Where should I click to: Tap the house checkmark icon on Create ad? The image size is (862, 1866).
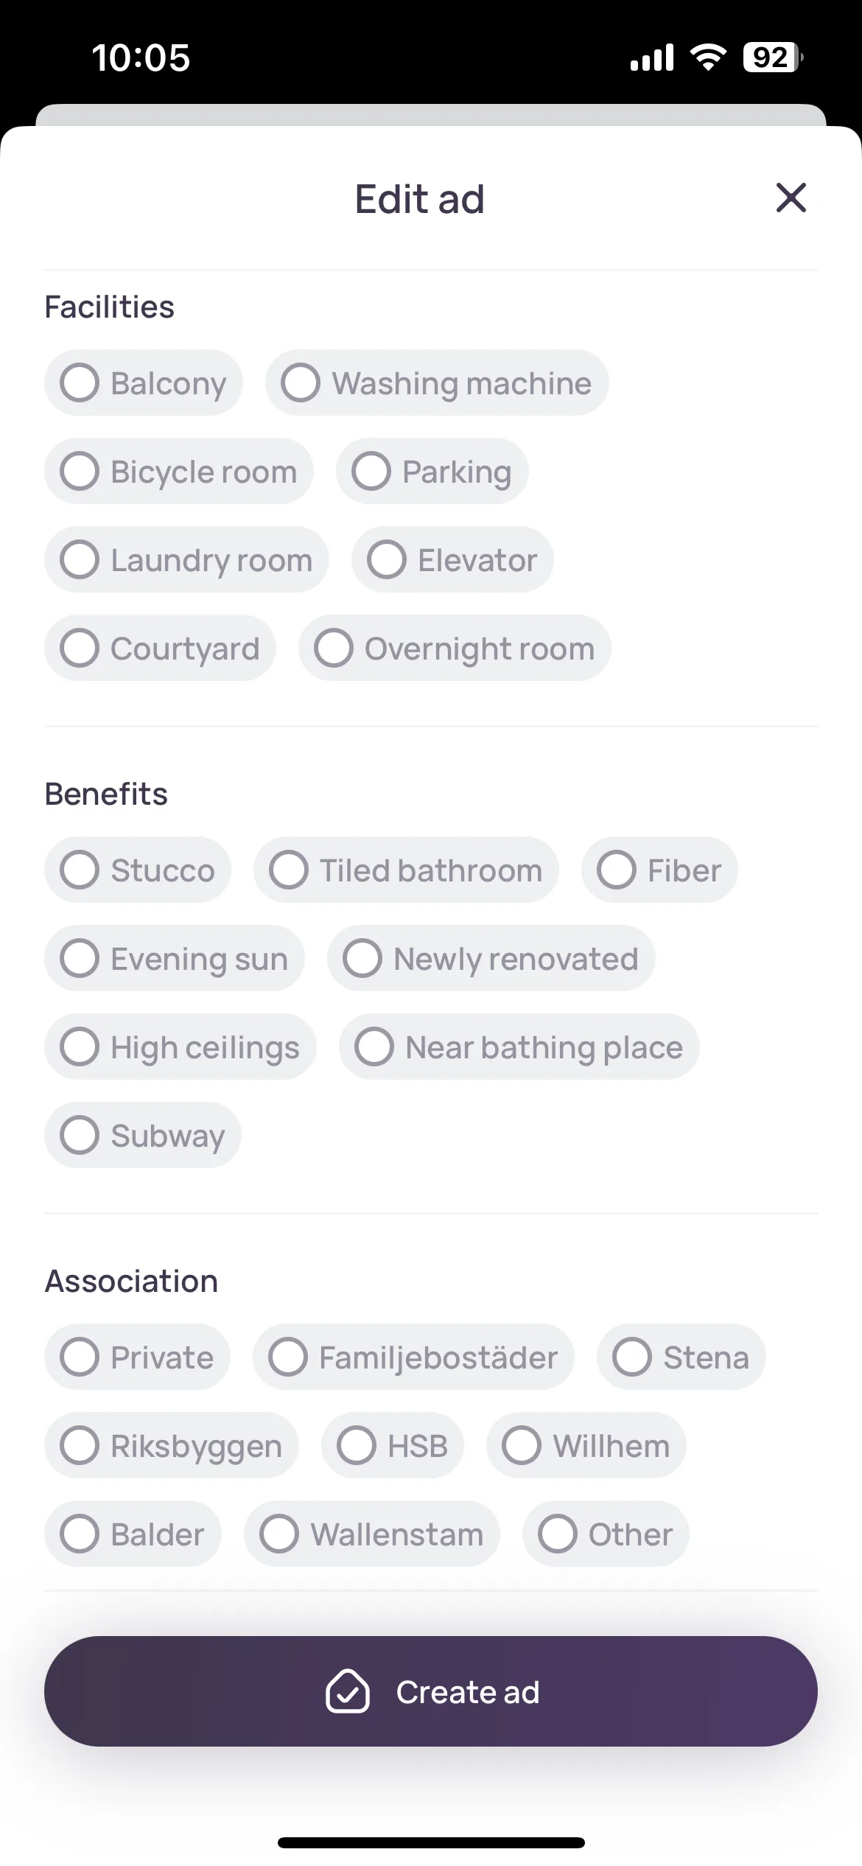click(347, 1691)
